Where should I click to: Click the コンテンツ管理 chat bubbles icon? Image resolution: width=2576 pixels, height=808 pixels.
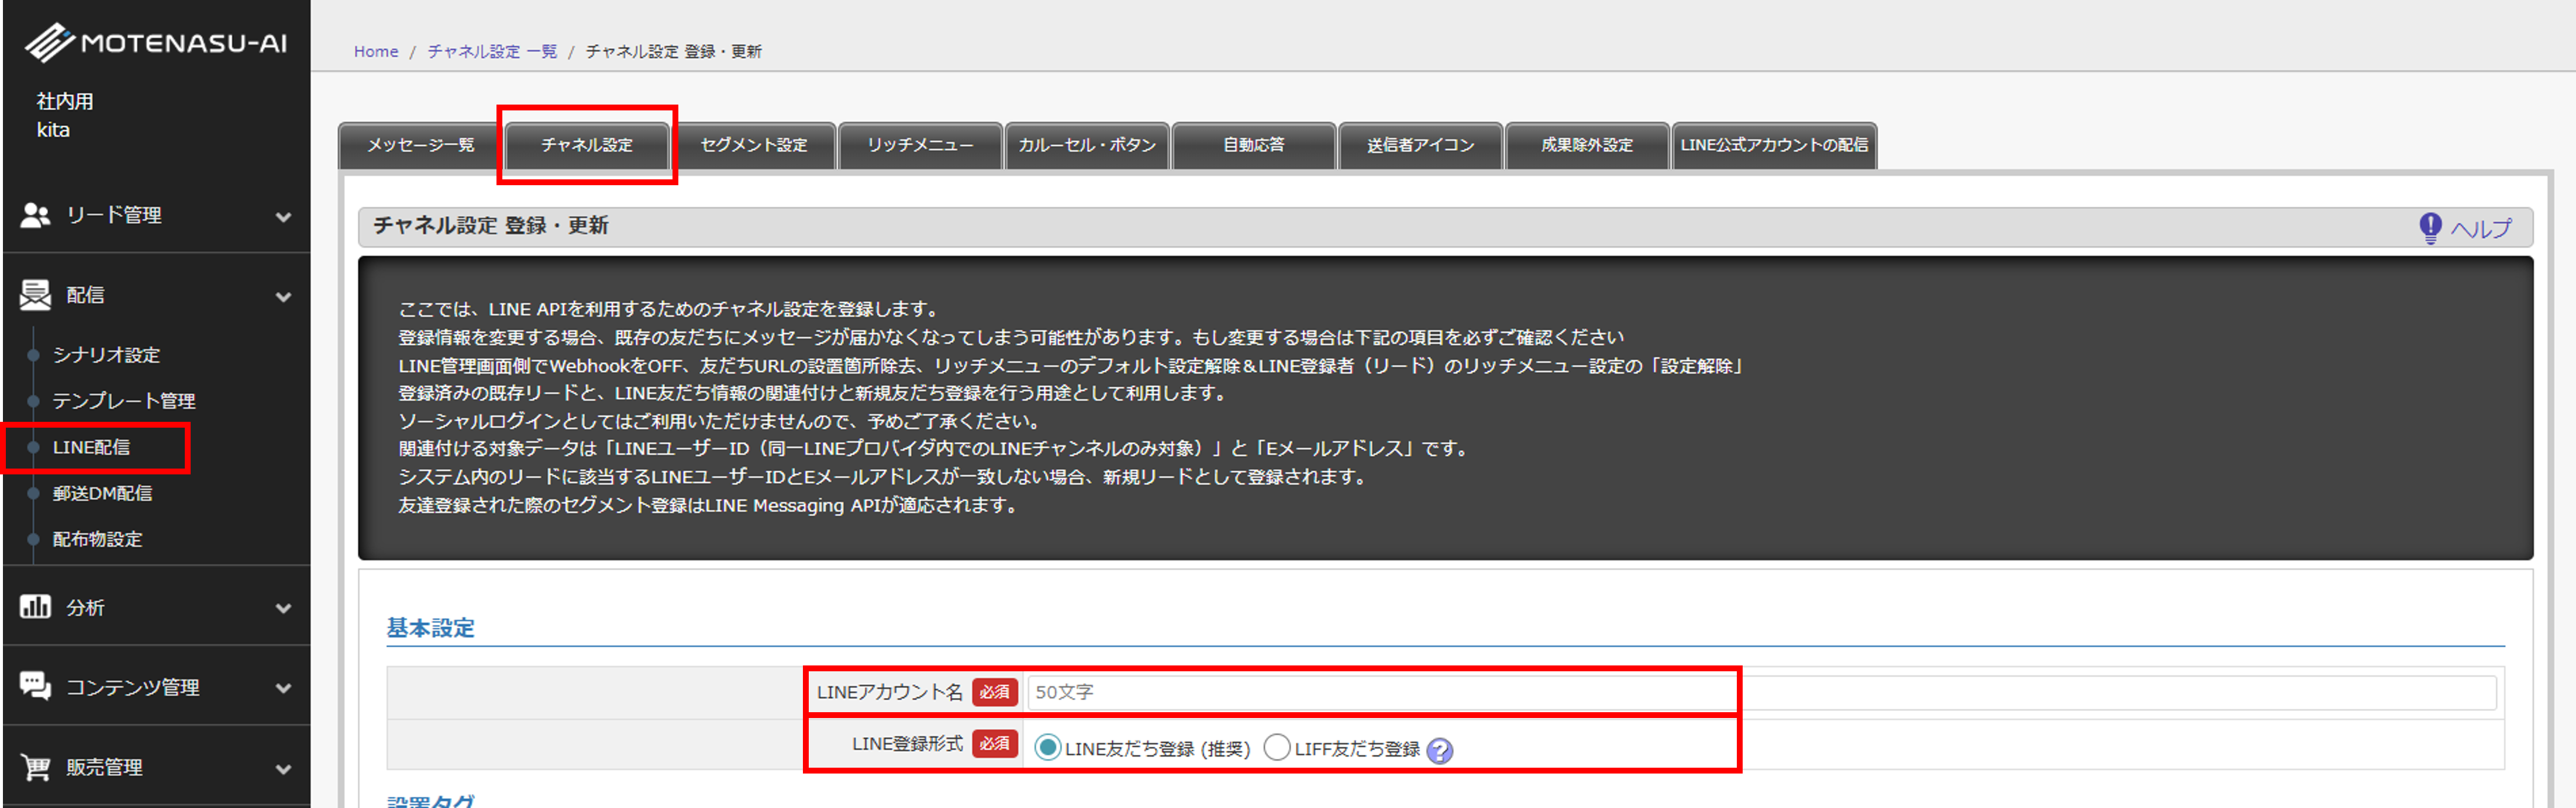35,686
